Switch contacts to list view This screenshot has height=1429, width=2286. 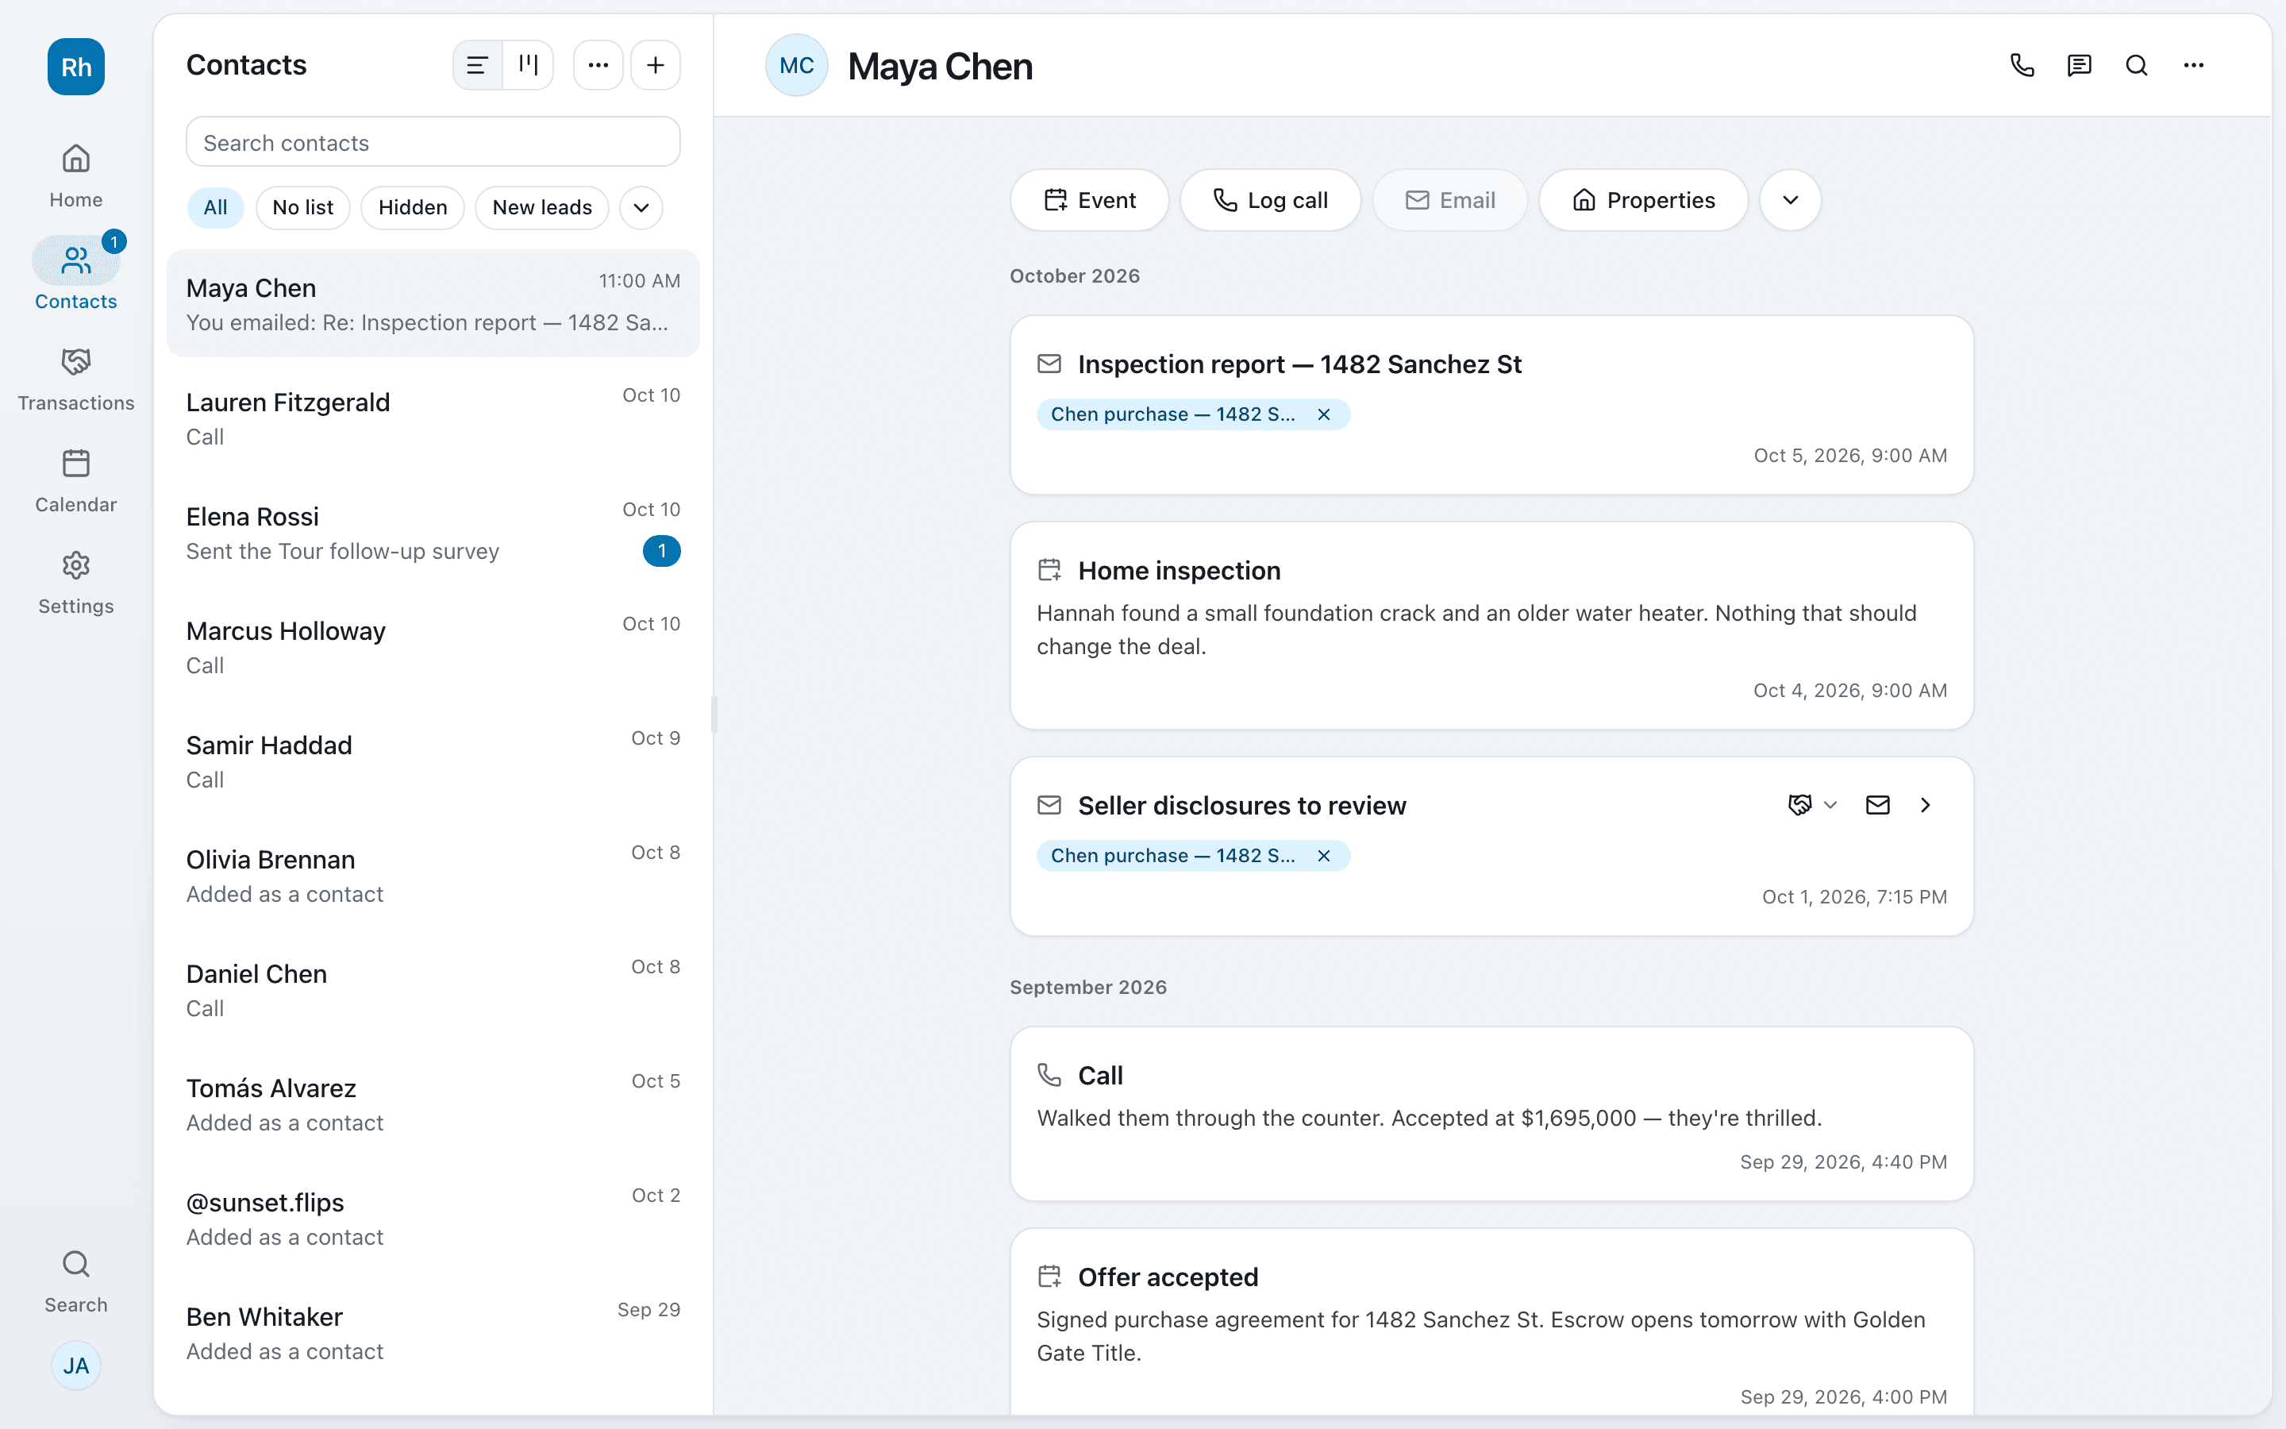click(478, 65)
